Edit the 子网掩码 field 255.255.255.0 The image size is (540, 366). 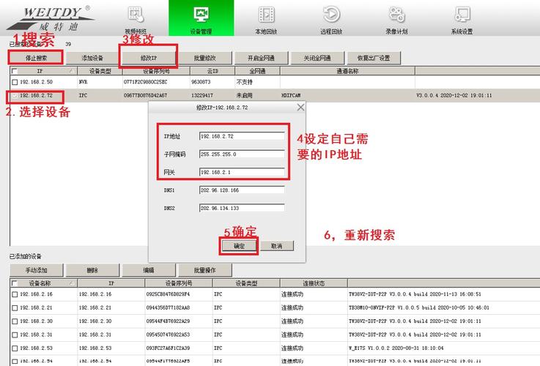[x=242, y=154]
